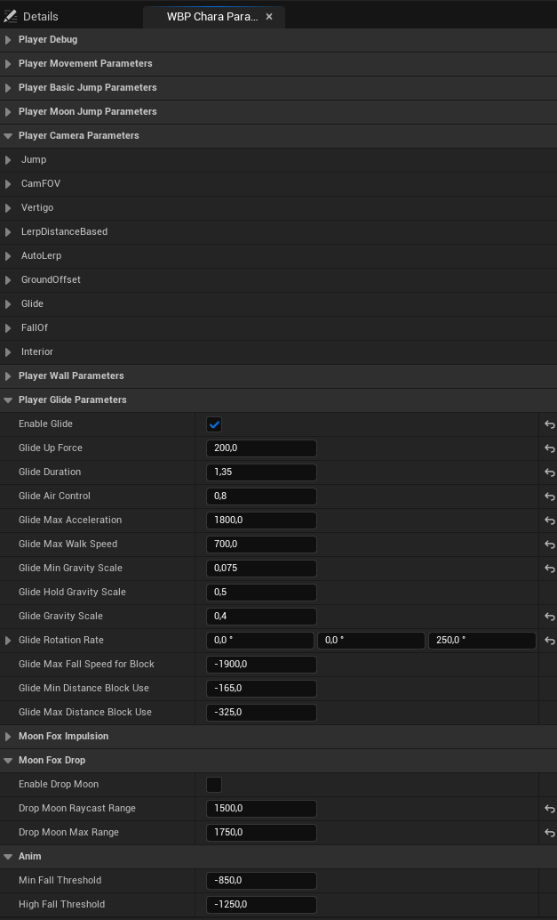This screenshot has height=920, width=557.
Task: Reset Drop Moon Max Range value
Action: pyautogui.click(x=549, y=833)
